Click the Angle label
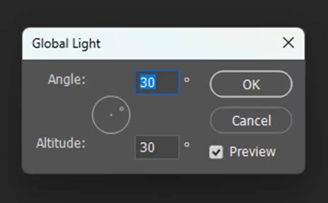 tap(67, 79)
